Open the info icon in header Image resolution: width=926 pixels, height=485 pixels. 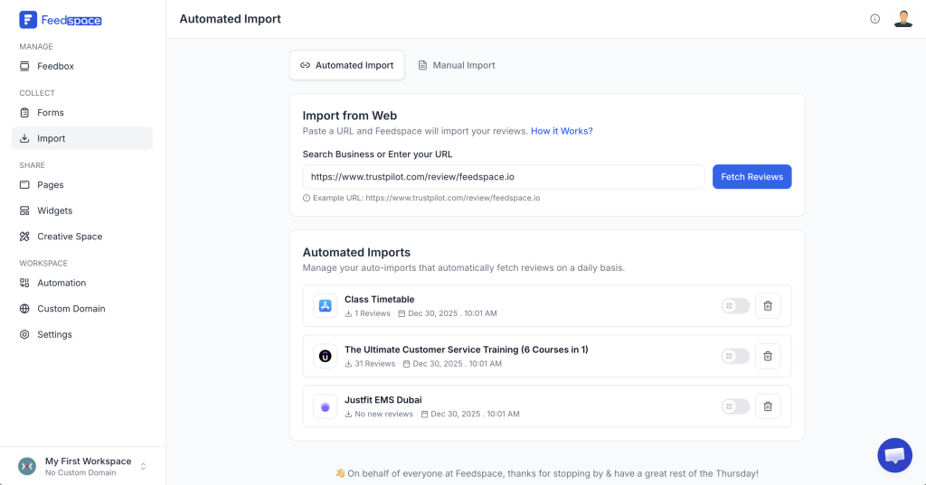[874, 19]
